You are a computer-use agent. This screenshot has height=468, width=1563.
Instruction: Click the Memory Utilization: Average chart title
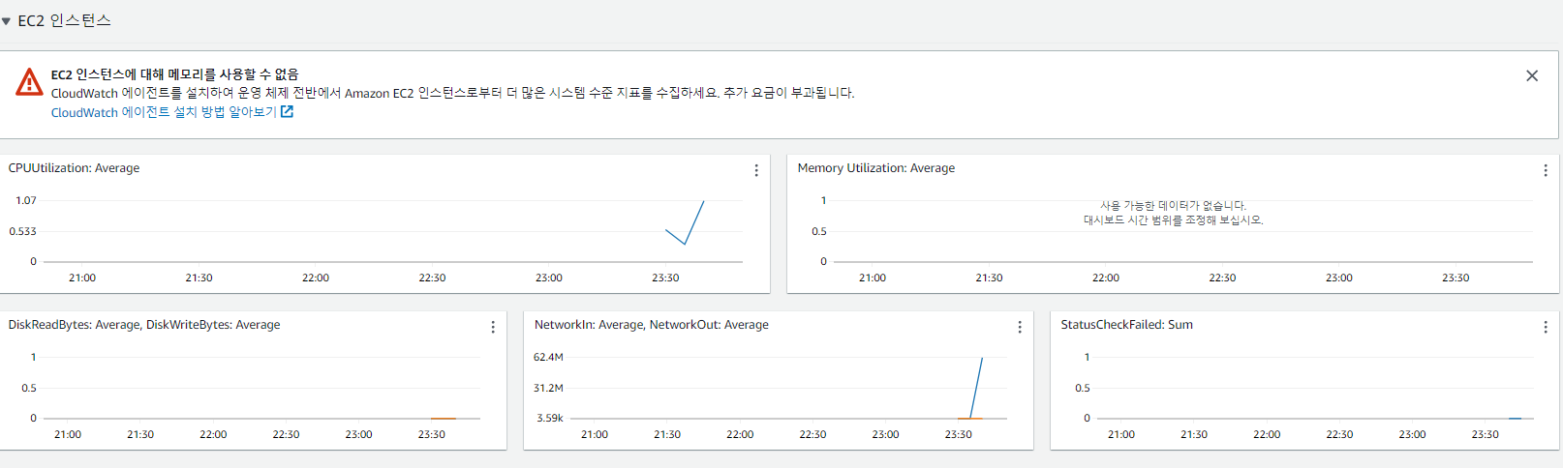tap(875, 168)
